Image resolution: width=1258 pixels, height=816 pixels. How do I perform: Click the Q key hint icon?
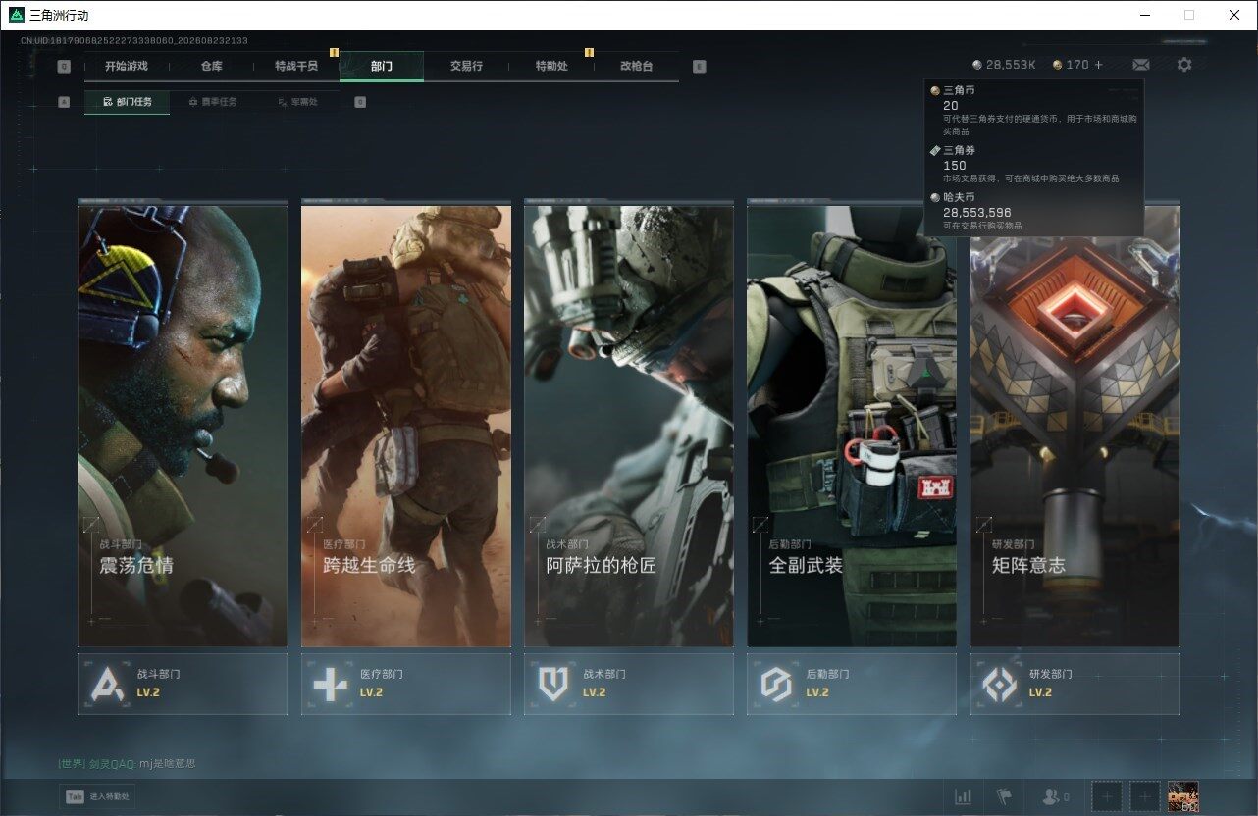pyautogui.click(x=64, y=67)
